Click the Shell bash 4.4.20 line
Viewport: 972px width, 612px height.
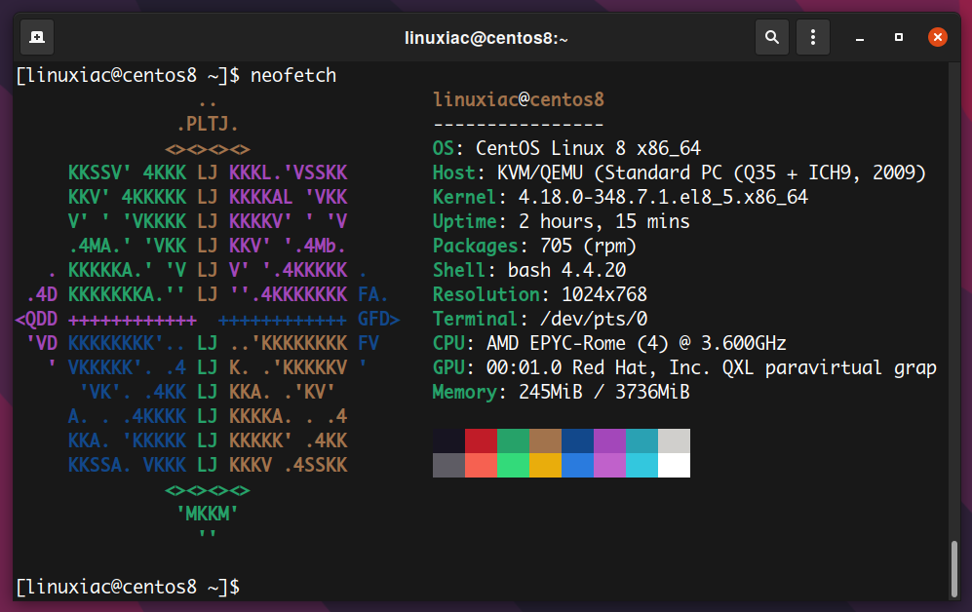pyautogui.click(x=529, y=270)
